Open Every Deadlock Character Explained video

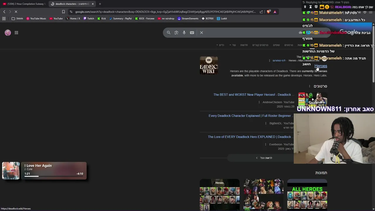251,116
